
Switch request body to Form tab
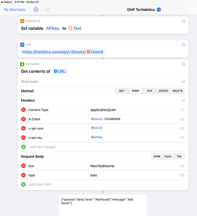168,156
